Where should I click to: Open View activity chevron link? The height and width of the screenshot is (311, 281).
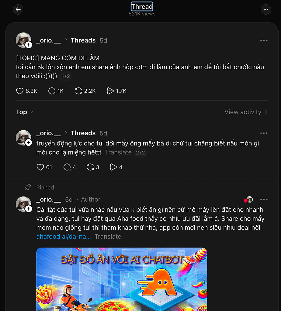point(246,112)
